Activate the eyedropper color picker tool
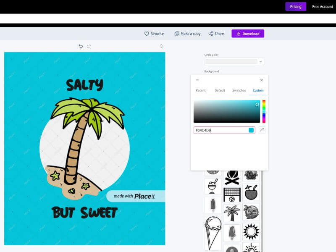Screen dimensions: 336x252 coord(262,130)
